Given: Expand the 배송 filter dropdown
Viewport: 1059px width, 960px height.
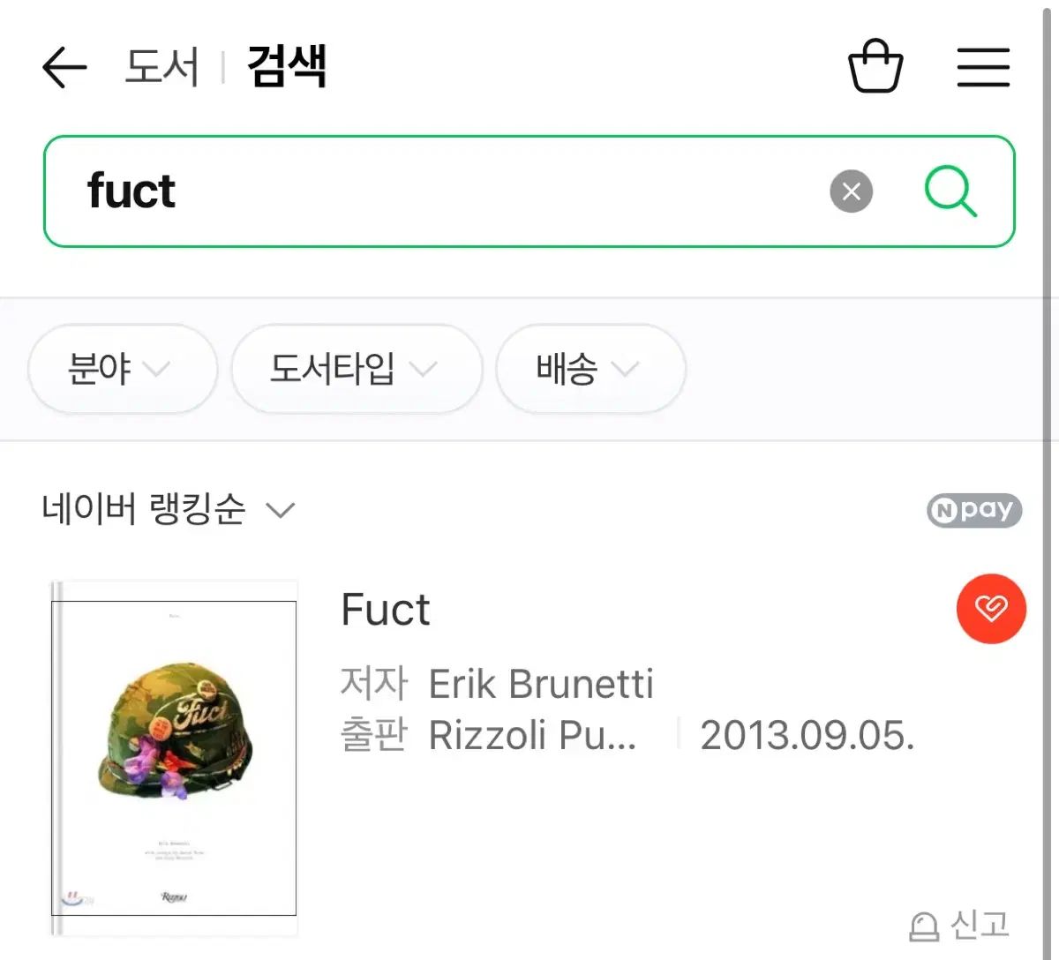Looking at the screenshot, I should [x=590, y=369].
